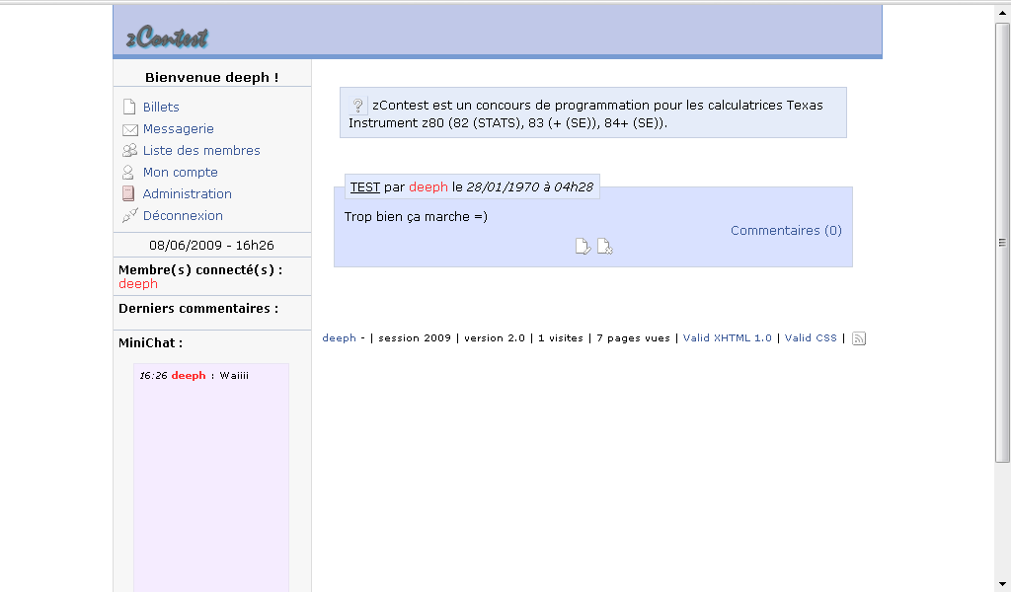Open Commentaires (0) for the post
Screen dimensions: 1011x592
point(786,231)
